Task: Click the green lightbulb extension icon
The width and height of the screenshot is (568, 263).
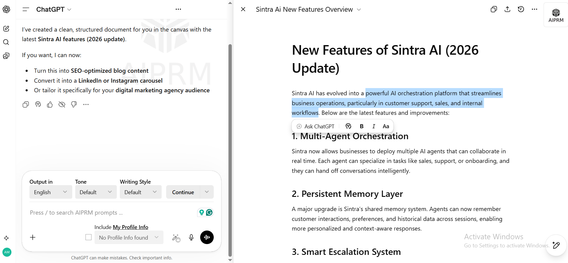Action: [x=202, y=213]
